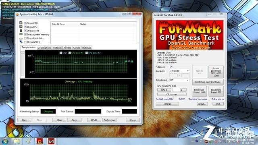Open the Compare your score link
This screenshot has width=258, height=145.
click(x=198, y=99)
